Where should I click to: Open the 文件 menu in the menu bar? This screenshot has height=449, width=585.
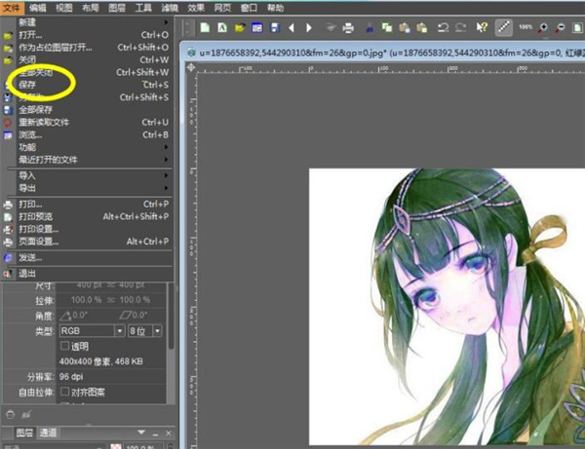[x=12, y=8]
